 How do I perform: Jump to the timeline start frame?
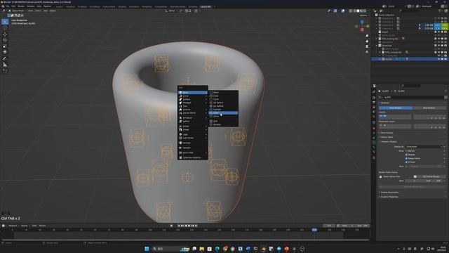click(179, 226)
